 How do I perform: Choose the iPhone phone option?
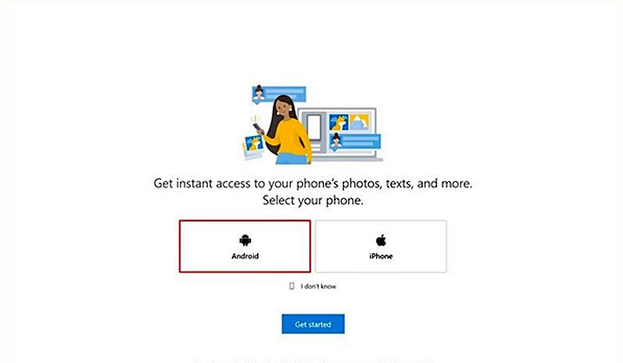[381, 246]
